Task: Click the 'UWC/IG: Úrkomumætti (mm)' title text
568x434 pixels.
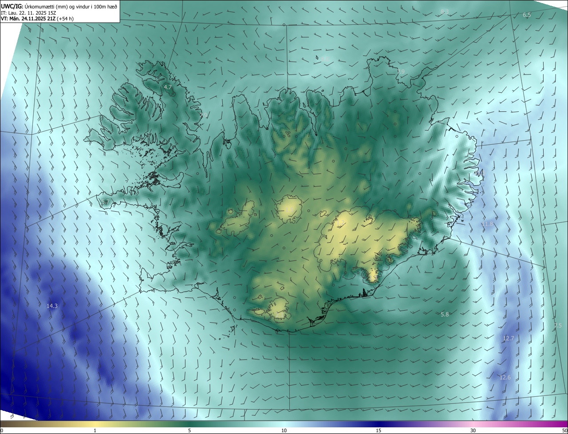Action: [59, 6]
